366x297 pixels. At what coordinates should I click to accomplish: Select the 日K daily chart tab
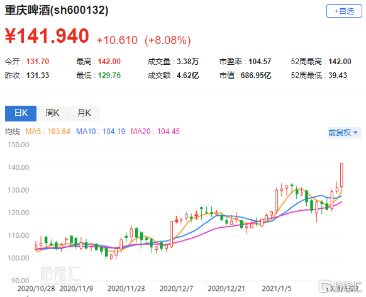pyautogui.click(x=21, y=113)
